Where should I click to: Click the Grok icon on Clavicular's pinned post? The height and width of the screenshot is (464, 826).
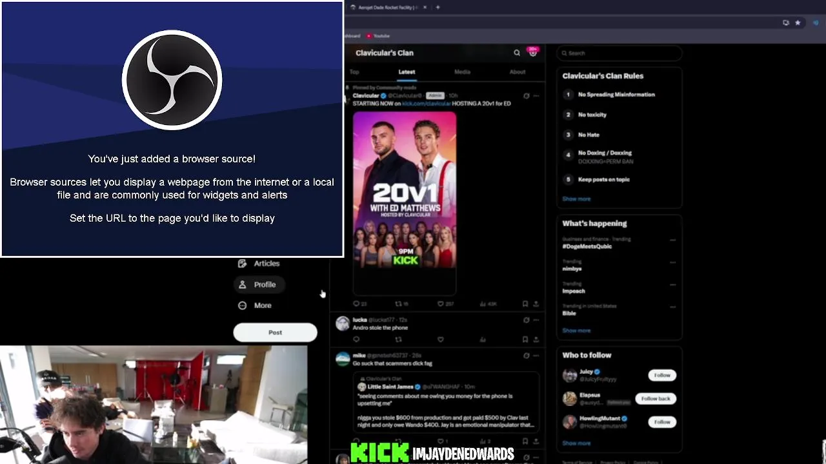(526, 96)
